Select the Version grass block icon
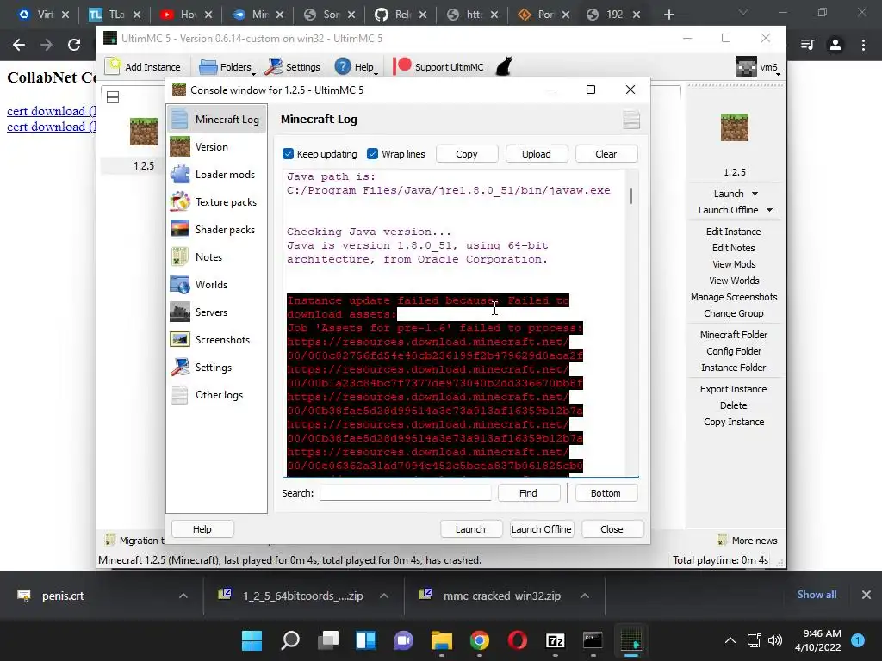Viewport: 882px width, 661px height. point(179,146)
